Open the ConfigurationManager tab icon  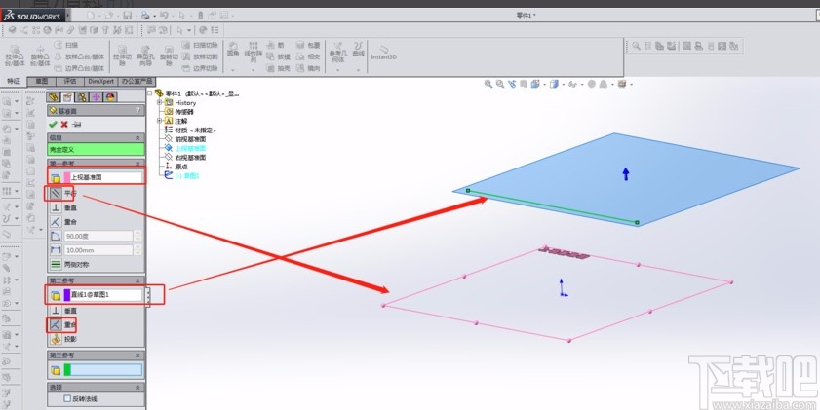tap(82, 97)
